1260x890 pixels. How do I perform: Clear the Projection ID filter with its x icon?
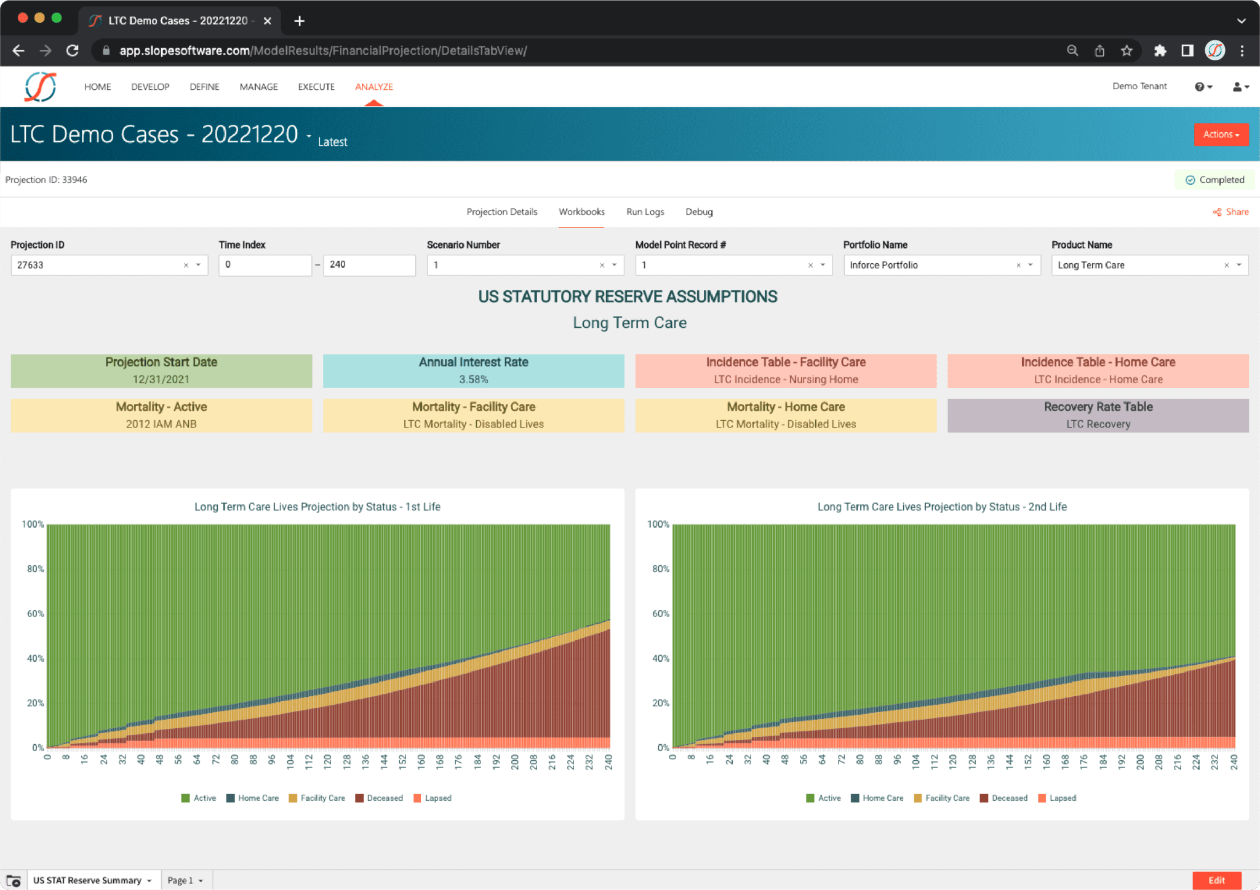click(186, 265)
